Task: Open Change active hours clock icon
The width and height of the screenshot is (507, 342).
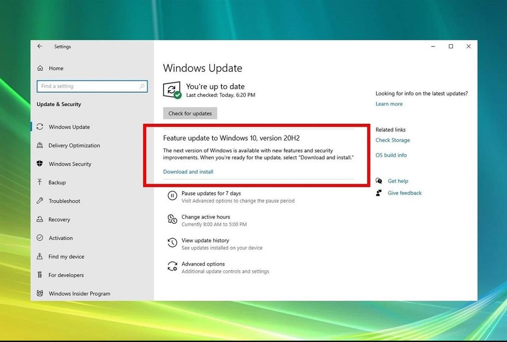Action: (x=172, y=219)
